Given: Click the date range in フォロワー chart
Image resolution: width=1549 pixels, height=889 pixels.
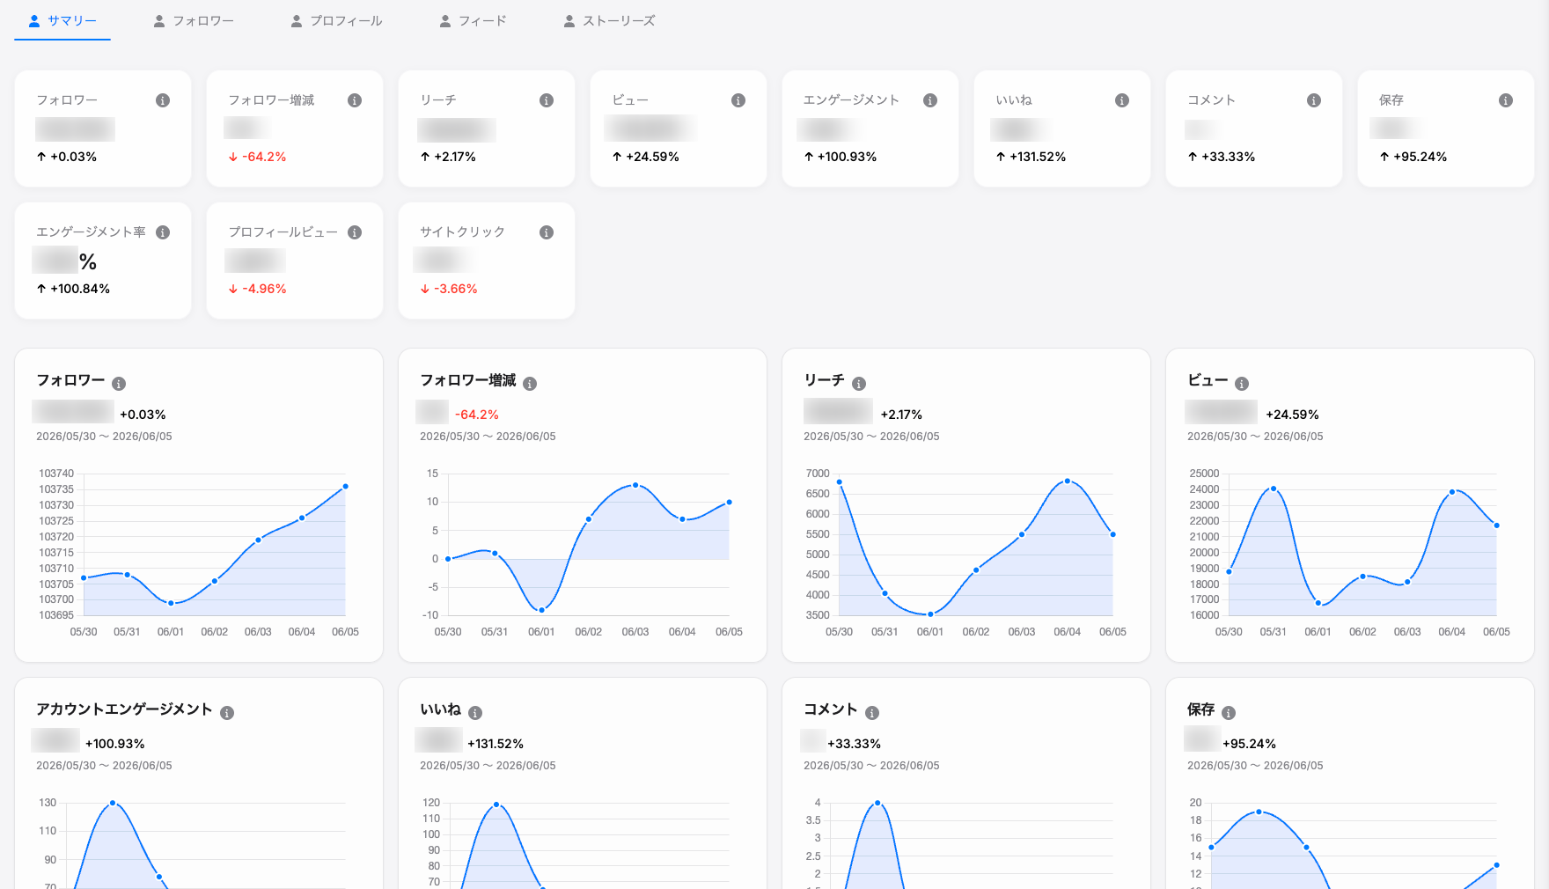Looking at the screenshot, I should point(104,437).
